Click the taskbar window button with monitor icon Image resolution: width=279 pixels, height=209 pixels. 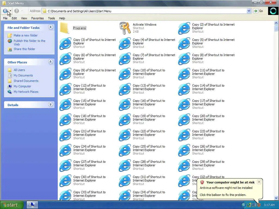[32, 205]
